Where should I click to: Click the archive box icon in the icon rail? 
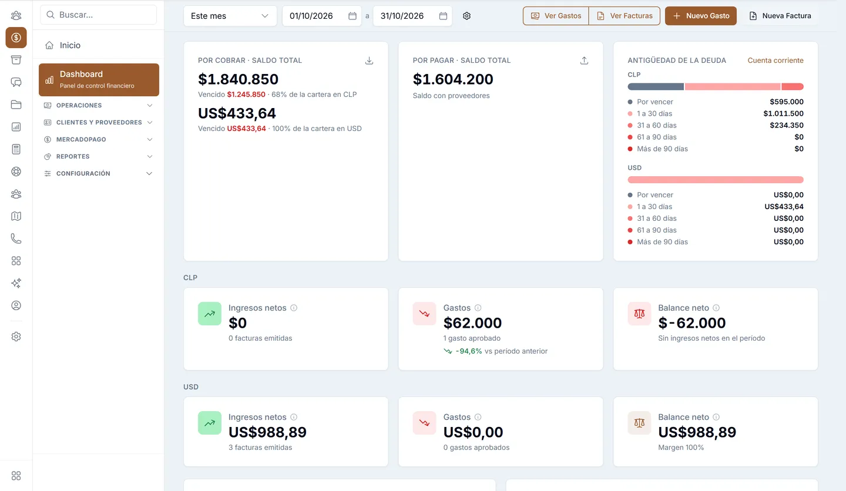[x=16, y=60]
